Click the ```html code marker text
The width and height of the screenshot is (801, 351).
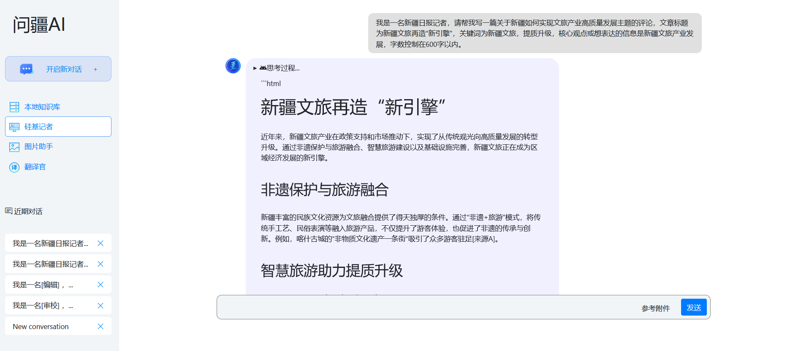(x=271, y=84)
